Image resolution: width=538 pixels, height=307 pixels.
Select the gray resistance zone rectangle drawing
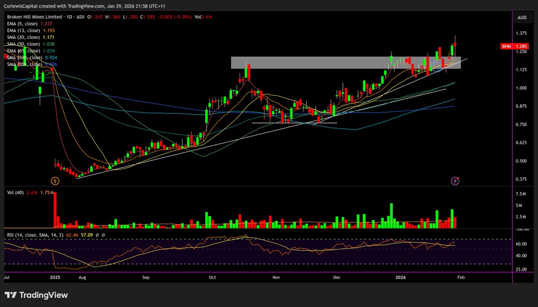[x=346, y=63]
